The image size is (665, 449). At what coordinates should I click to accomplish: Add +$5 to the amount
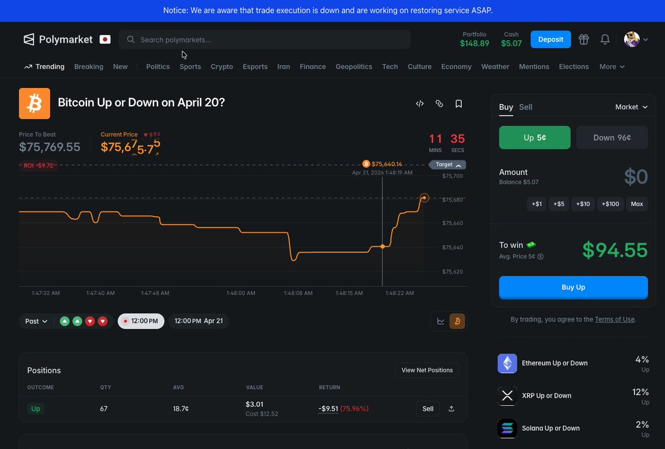(559, 204)
